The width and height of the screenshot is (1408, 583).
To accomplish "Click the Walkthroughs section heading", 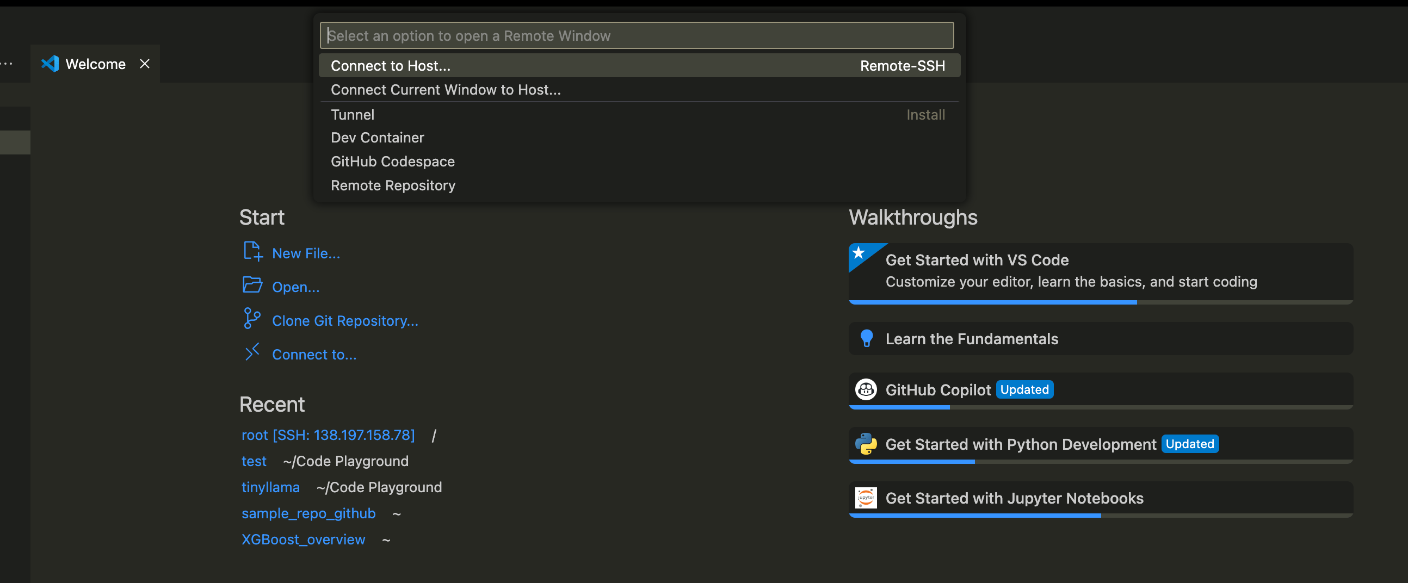I will click(x=913, y=218).
